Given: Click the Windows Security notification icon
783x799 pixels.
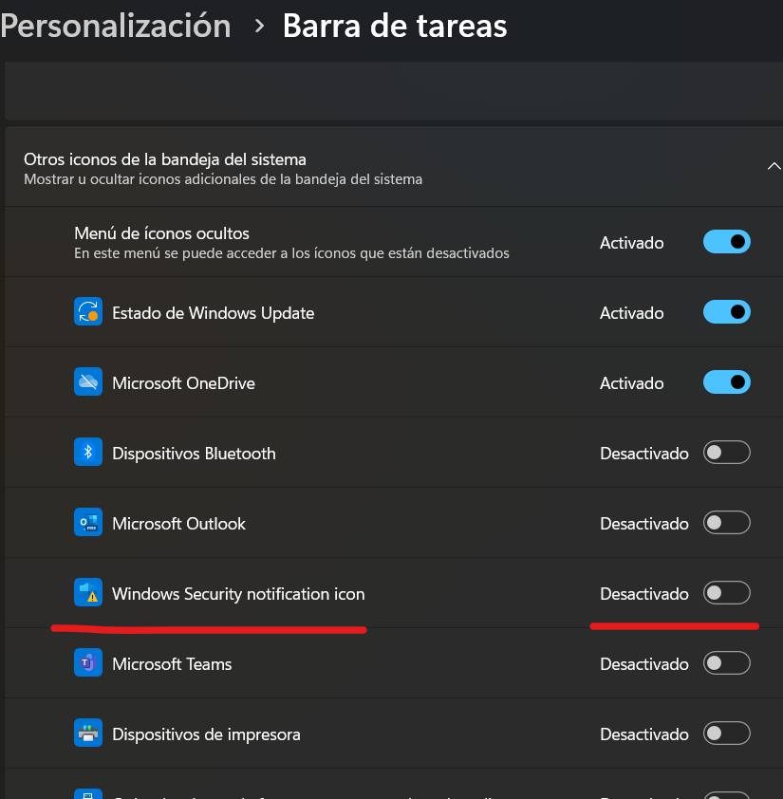Looking at the screenshot, I should pyautogui.click(x=88, y=593).
